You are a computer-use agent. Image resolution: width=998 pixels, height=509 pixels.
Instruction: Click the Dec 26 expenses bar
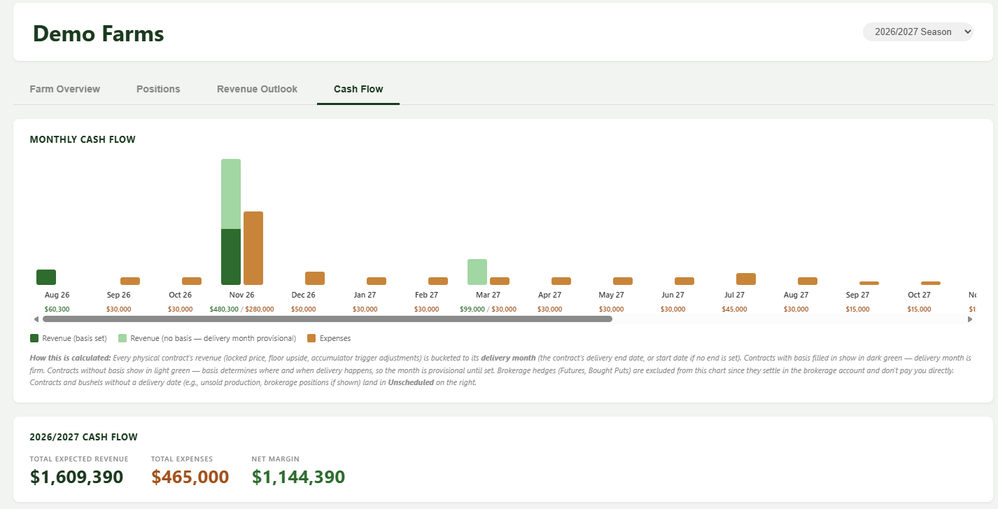(315, 278)
